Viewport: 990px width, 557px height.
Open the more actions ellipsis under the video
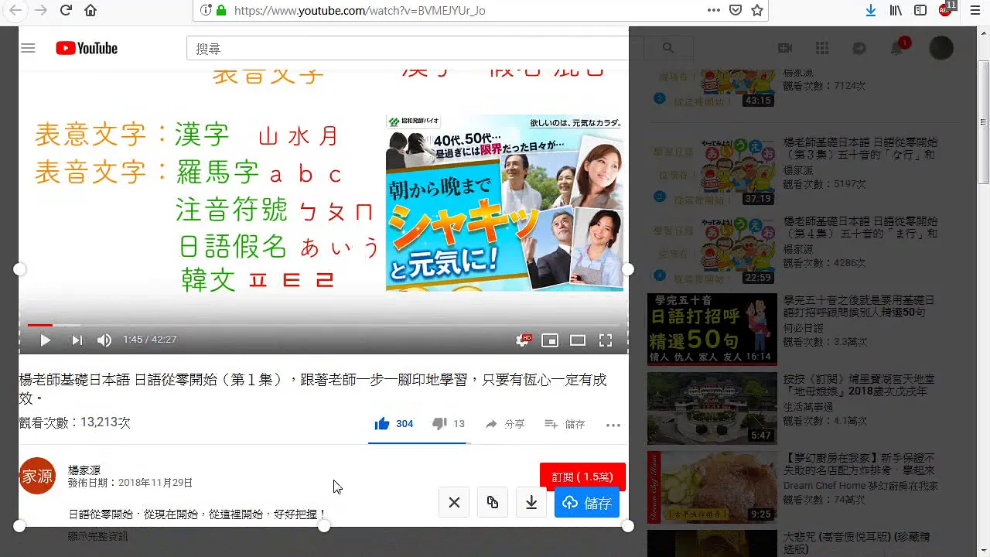point(613,425)
